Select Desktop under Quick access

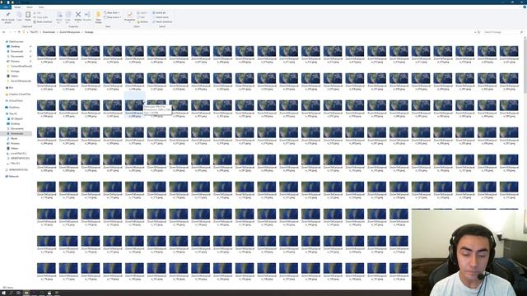[15, 46]
